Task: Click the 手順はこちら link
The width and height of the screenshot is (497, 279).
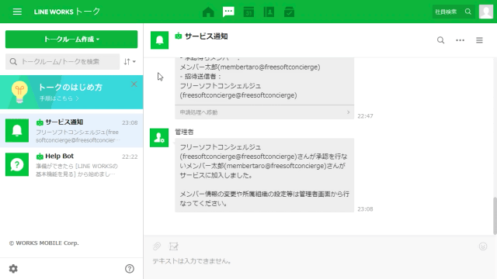Action: (x=59, y=98)
